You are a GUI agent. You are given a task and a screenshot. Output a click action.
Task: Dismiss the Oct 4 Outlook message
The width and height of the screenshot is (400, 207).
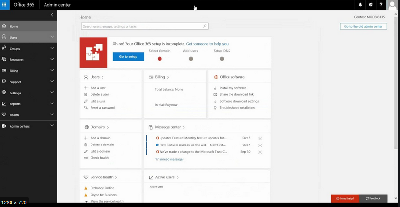(x=260, y=145)
